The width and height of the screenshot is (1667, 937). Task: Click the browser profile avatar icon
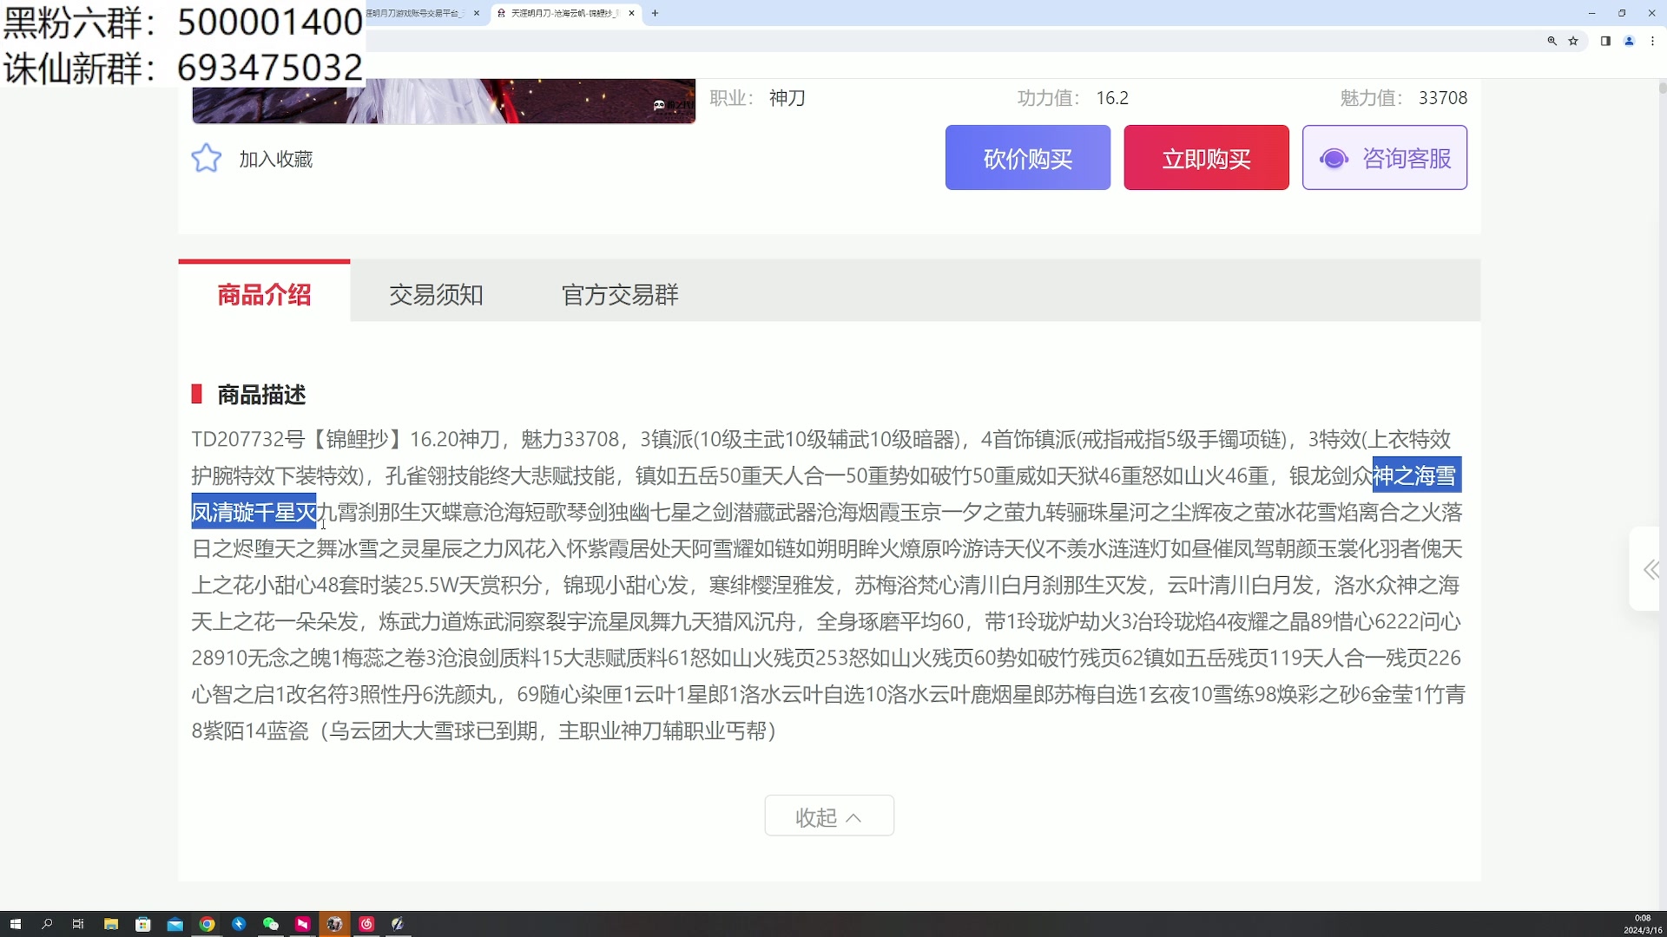pyautogui.click(x=1630, y=41)
